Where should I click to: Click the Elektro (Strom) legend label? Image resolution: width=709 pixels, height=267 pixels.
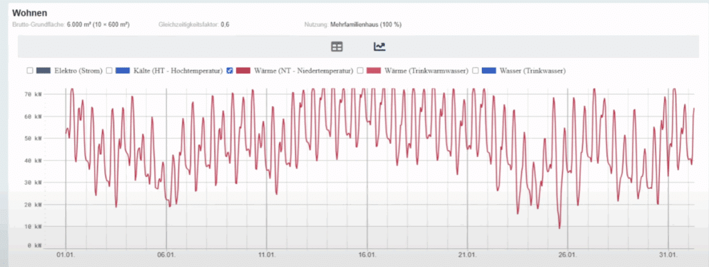coord(78,71)
